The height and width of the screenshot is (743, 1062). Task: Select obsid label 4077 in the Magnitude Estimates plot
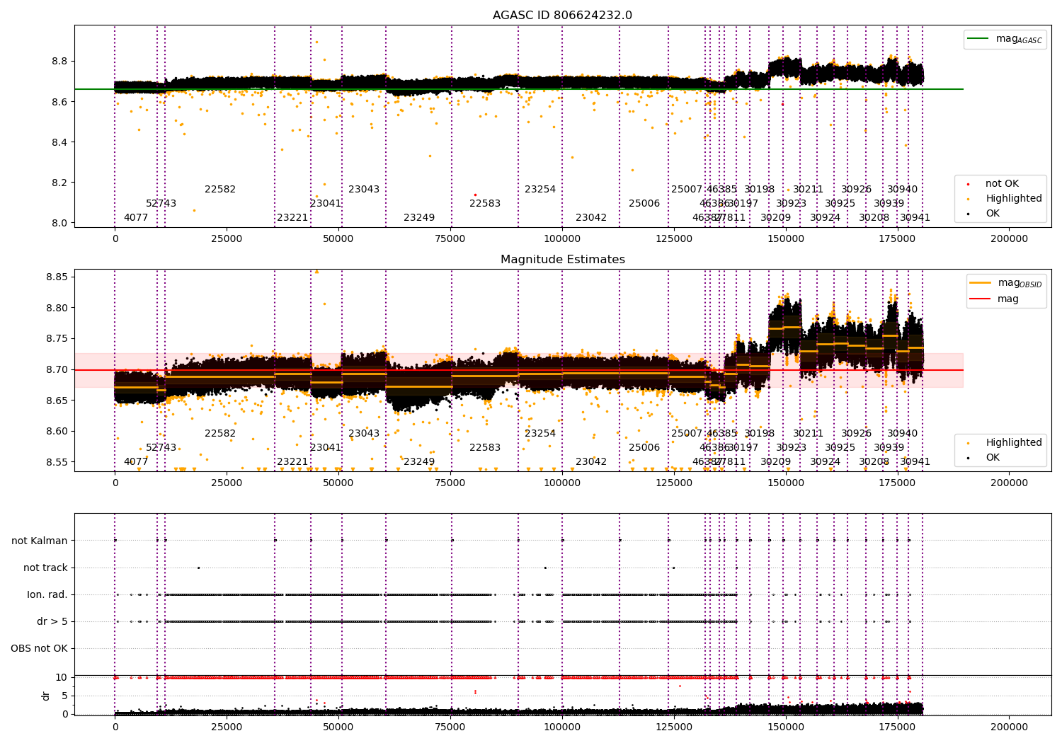[x=136, y=462]
